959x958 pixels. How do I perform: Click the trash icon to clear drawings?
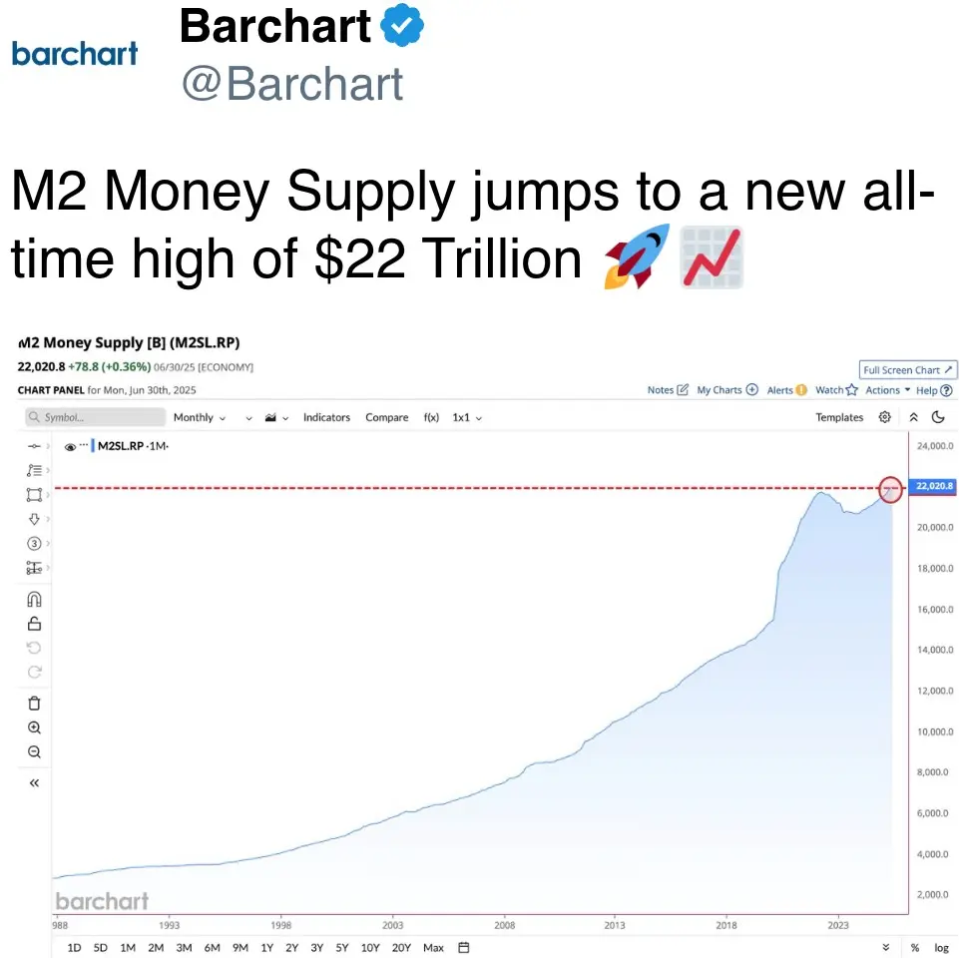(34, 703)
